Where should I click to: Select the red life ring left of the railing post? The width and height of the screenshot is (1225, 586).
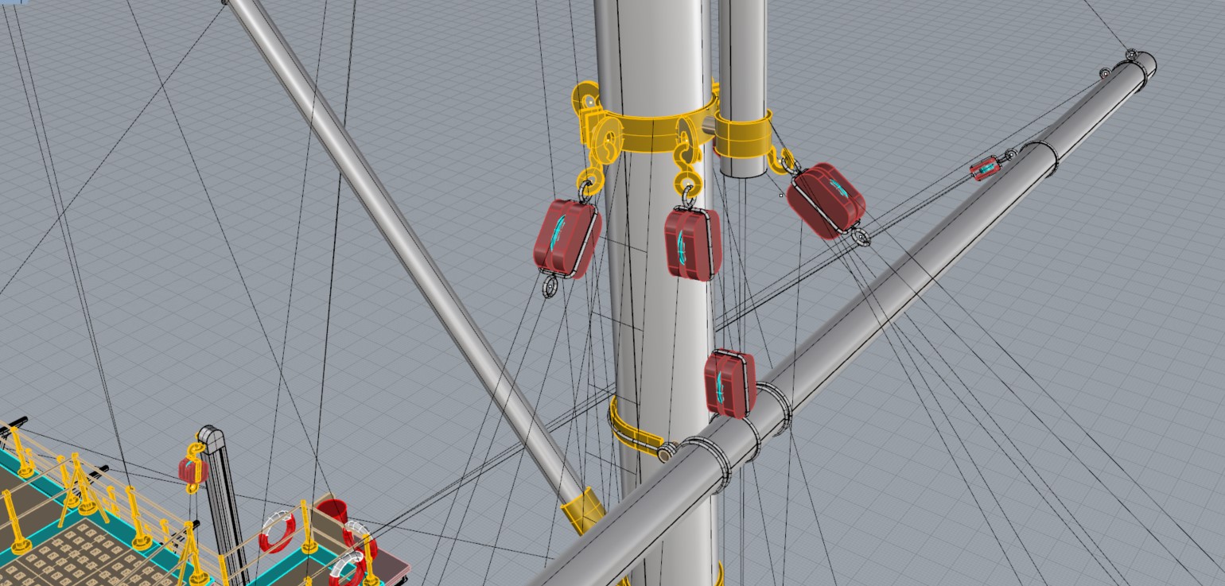pos(278,532)
